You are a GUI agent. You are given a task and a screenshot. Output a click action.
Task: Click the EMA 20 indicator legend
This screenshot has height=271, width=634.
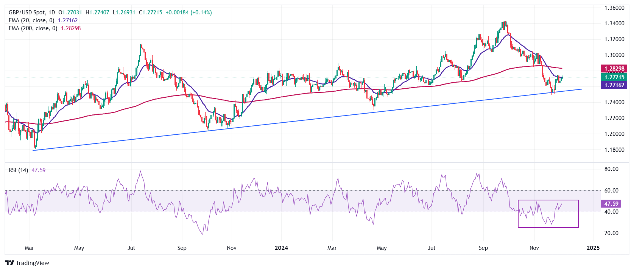pos(31,20)
